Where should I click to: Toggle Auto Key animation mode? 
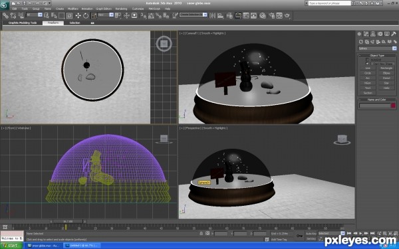pos(311,234)
